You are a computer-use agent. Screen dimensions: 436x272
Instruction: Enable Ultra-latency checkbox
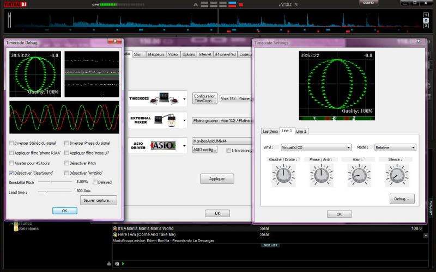point(228,151)
